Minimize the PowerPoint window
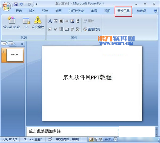The height and width of the screenshot is (143, 160). (136, 4)
